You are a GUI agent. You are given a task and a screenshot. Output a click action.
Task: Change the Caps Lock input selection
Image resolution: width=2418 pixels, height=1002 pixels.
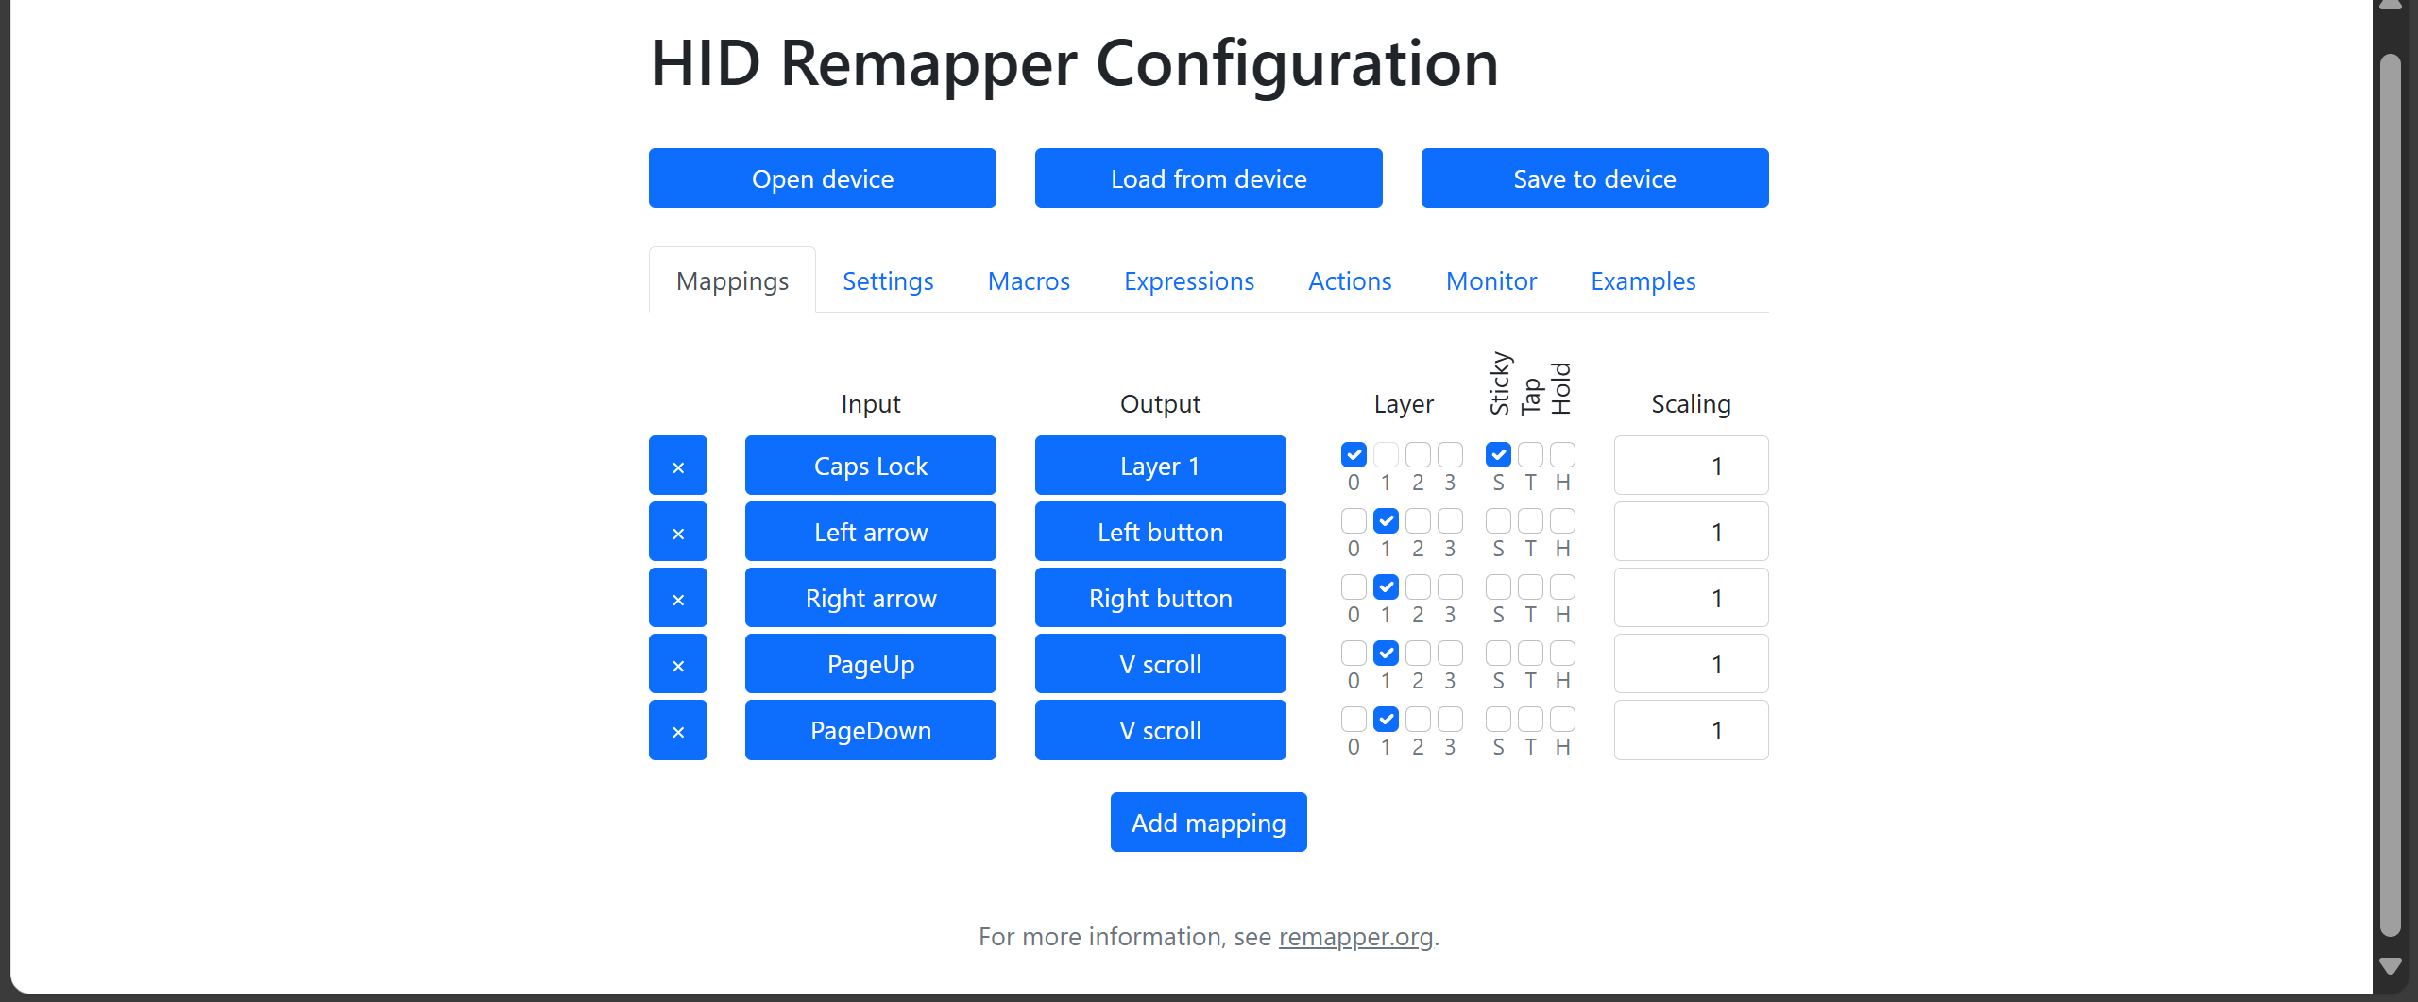[x=870, y=466]
